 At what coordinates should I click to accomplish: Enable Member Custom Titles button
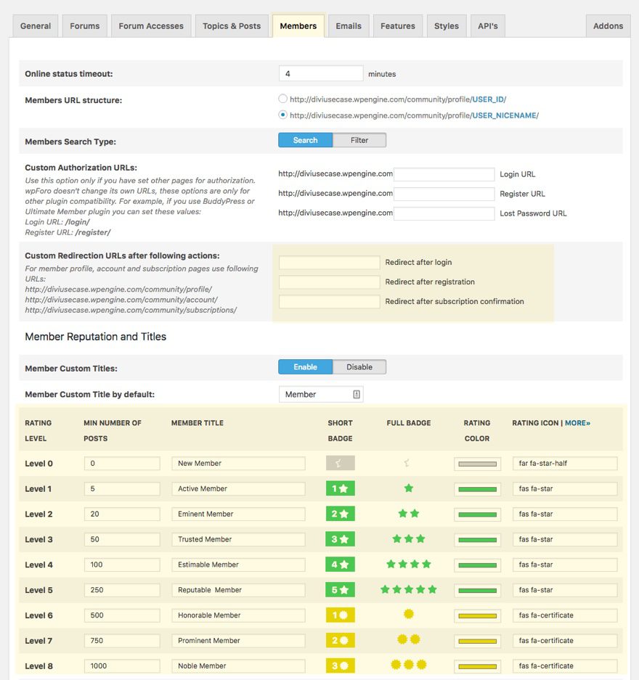[305, 367]
